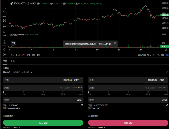This screenshot has height=129, width=169.
Task: Open the Fibonacci lines tool group
Action: pyautogui.click(x=5, y=15)
